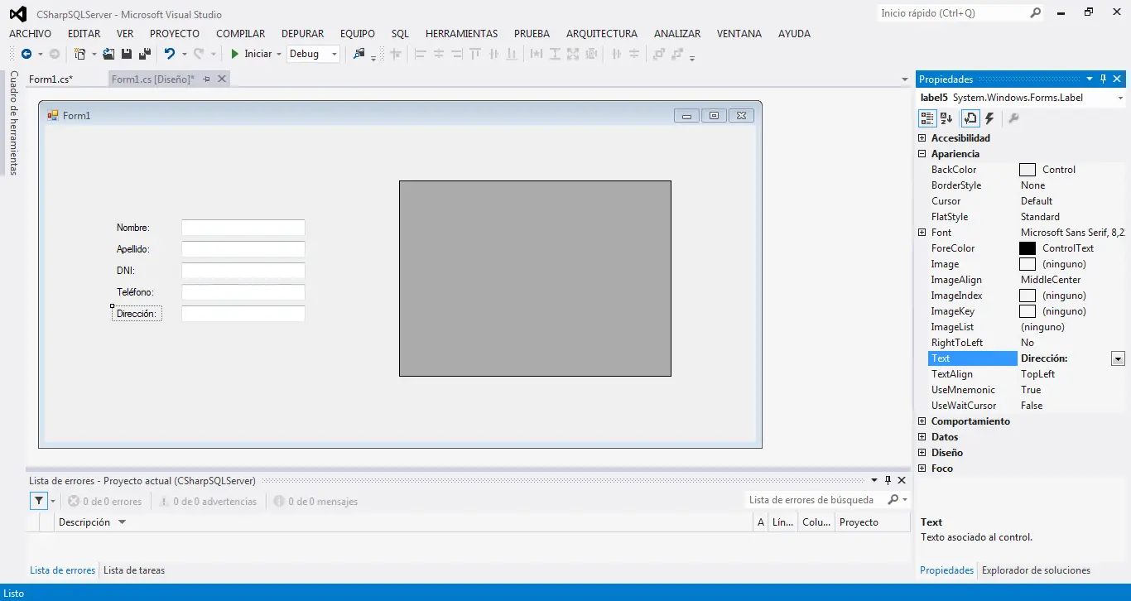Click the Visual Studio logo icon
The width and height of the screenshot is (1131, 601).
point(17,14)
